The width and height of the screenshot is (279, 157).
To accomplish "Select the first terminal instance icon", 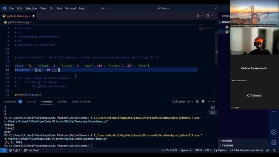I will [x=213, y=108].
